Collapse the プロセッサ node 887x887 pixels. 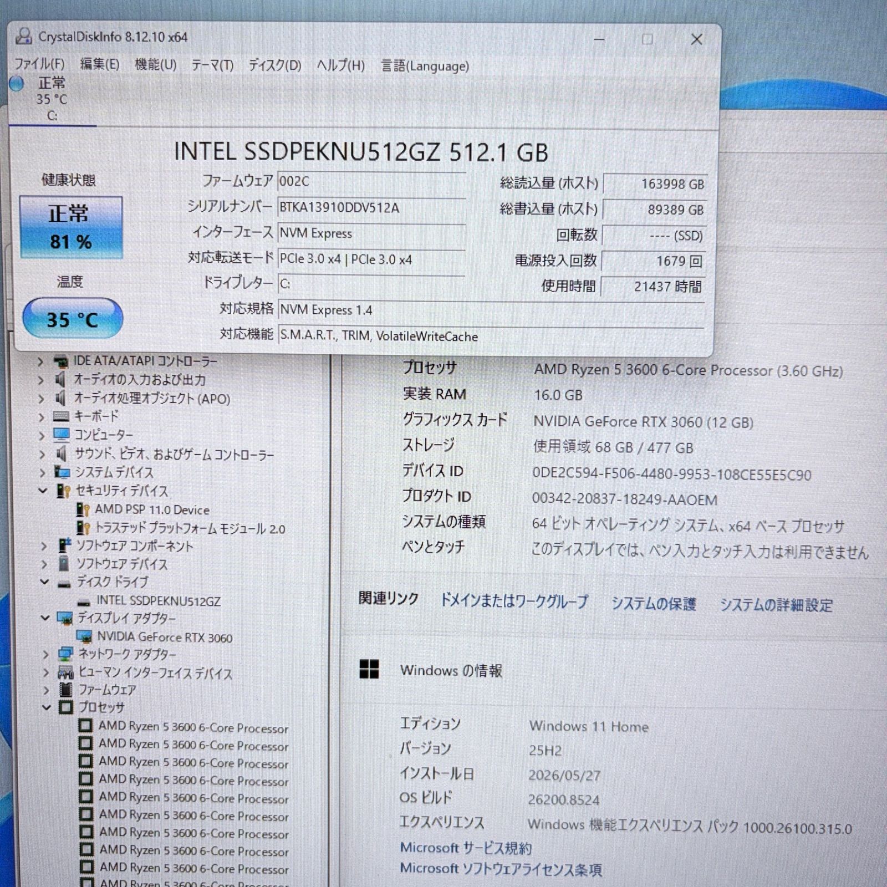click(47, 707)
